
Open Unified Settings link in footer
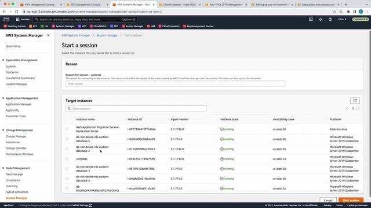pos(81,206)
